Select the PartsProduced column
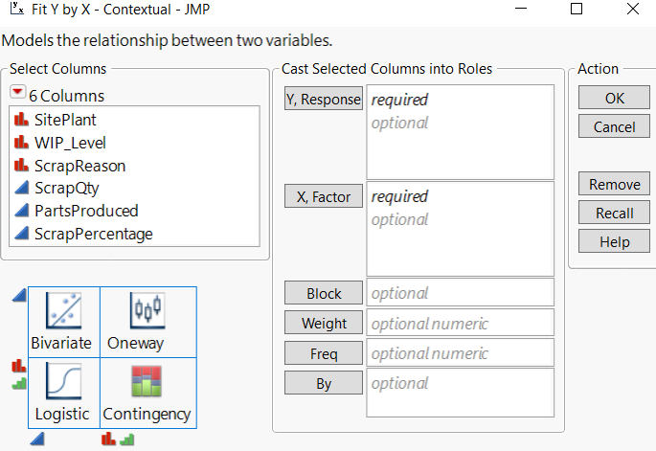The height and width of the screenshot is (451, 656). point(86,211)
